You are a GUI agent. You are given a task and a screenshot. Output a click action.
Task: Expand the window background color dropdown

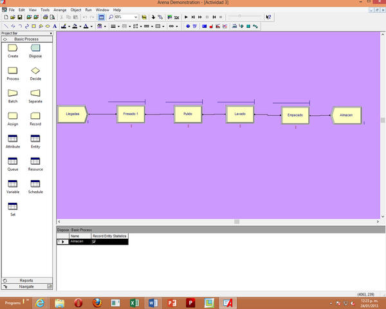[x=105, y=26]
